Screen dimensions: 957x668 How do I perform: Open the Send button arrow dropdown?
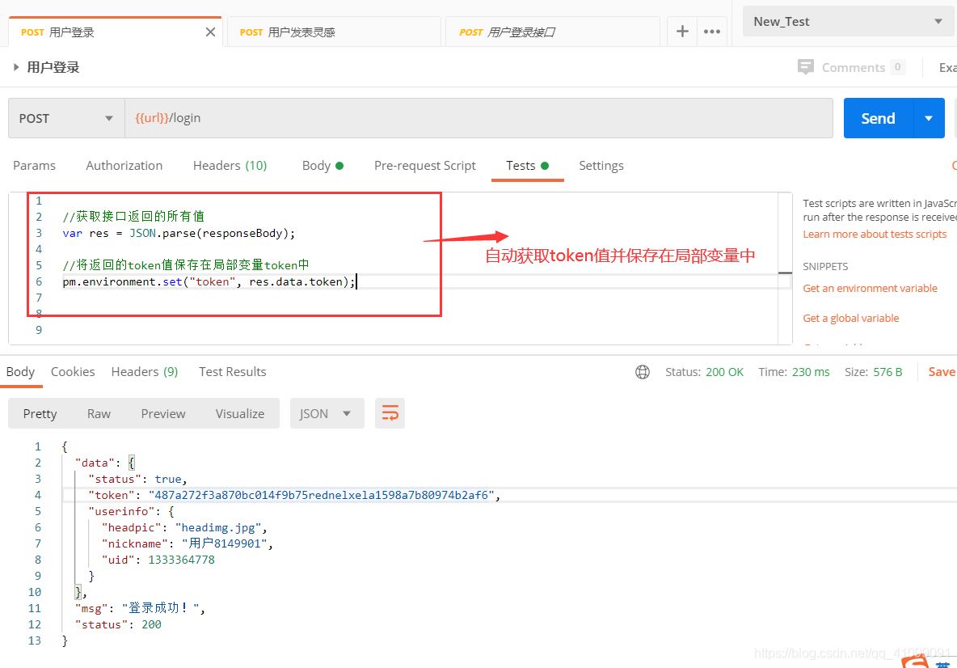pyautogui.click(x=929, y=118)
